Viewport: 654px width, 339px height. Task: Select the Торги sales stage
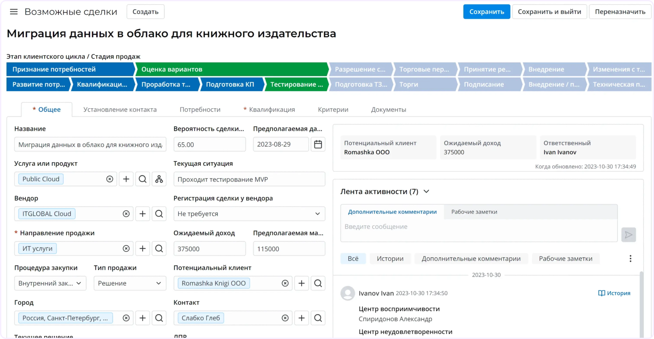point(425,84)
